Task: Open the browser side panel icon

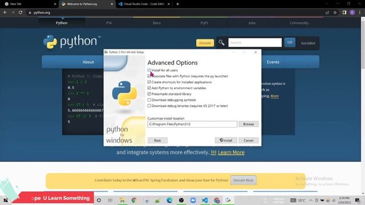Action: point(344,13)
